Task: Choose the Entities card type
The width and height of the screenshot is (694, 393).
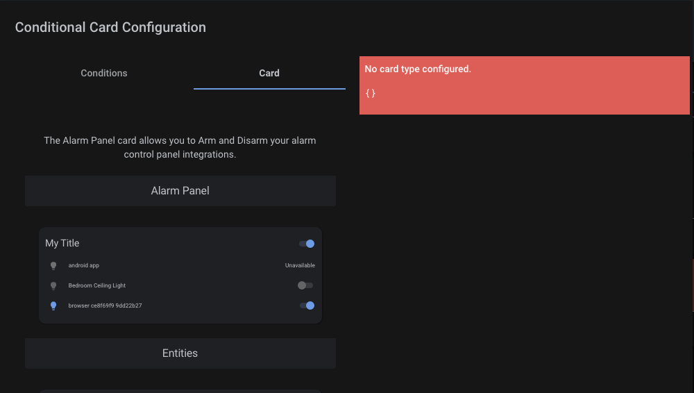Action: pyautogui.click(x=180, y=353)
